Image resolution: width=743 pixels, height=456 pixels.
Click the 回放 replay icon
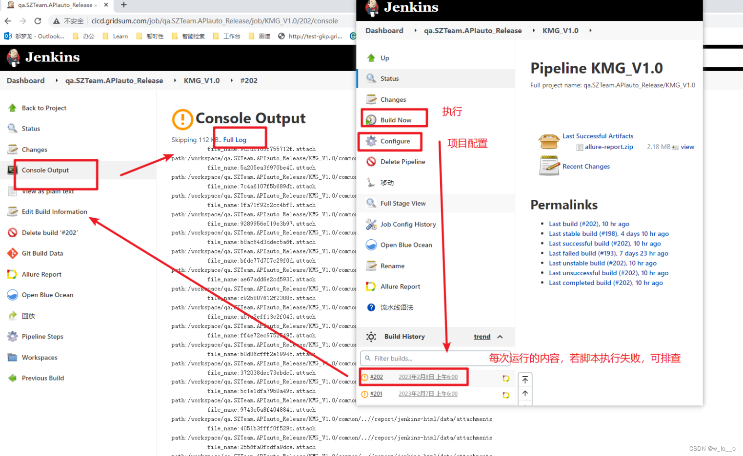(12, 316)
